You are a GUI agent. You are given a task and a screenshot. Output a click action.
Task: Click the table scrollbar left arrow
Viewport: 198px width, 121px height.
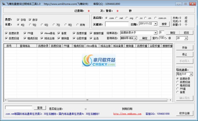pos(6,100)
